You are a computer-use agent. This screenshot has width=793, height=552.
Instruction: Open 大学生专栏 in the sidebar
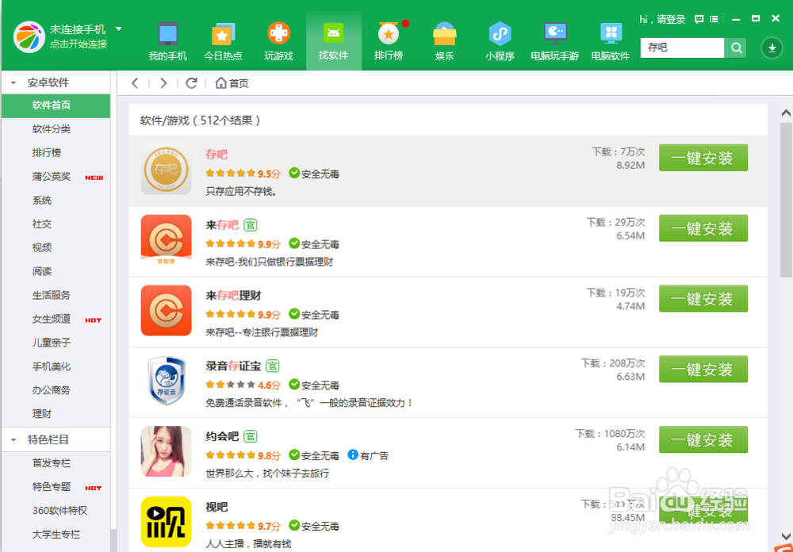[56, 535]
